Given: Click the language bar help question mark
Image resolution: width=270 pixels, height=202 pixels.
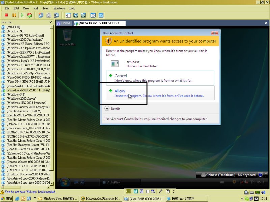Looking at the screenshot, I should pos(260,175).
